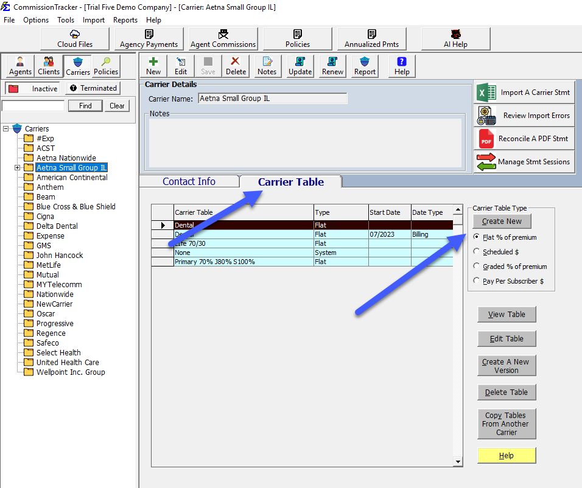Select Pay Per Subscriber $
Screen dimensions: 582x488
(477, 281)
